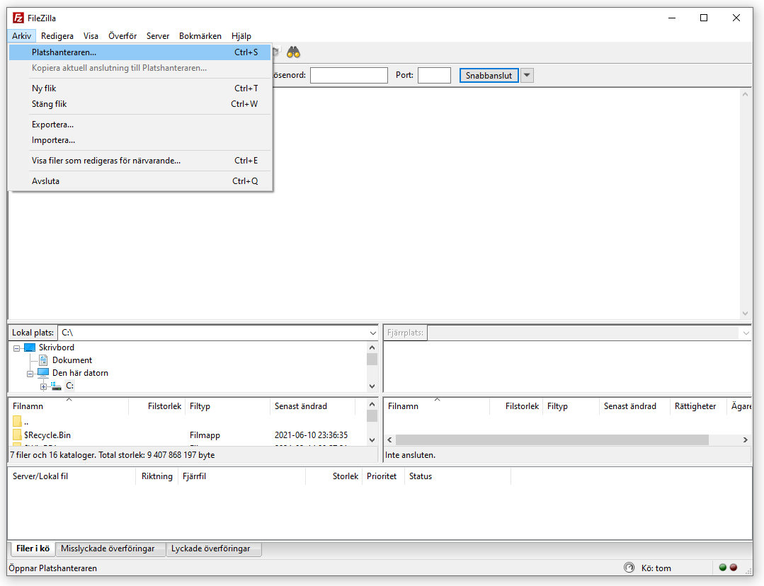764x586 pixels.
Task: Select Exportera in the Arkiv menu
Action: [52, 125]
